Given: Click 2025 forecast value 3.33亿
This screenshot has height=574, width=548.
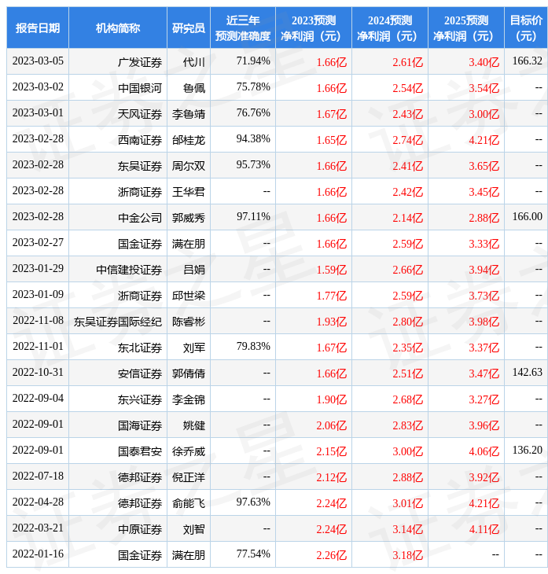Looking at the screenshot, I should pos(484,244).
